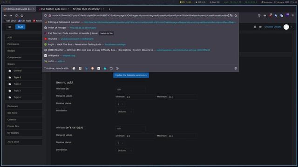Search bookmarks using the star icon

[x=105, y=68]
